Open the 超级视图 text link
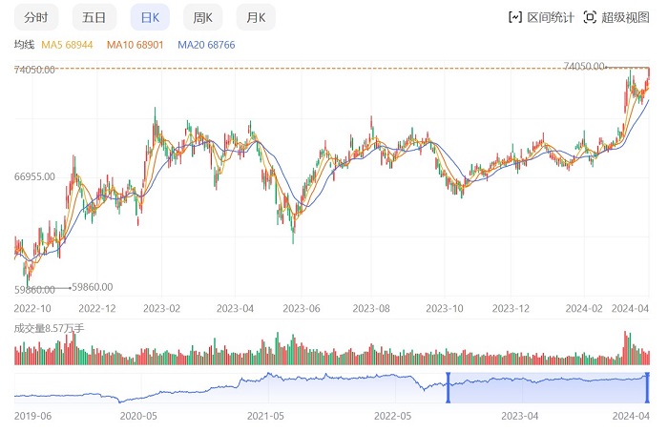Screen dimensions: 668x432 pyautogui.click(x=625, y=17)
